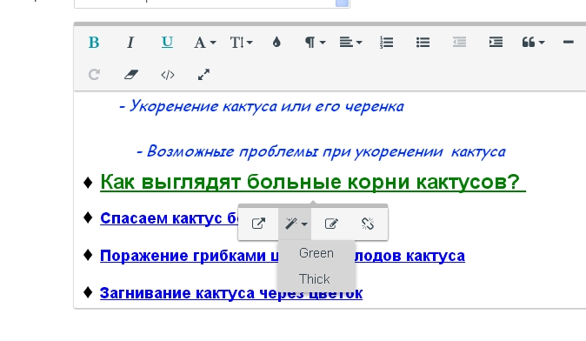The width and height of the screenshot is (586, 341).
Task: Toggle Italic formatting
Action: [130, 43]
